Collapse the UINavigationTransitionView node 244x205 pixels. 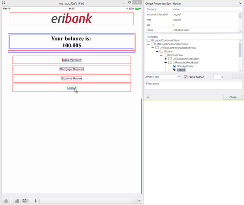148,44
